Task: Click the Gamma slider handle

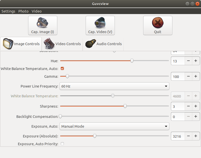Action: tap(67, 76)
